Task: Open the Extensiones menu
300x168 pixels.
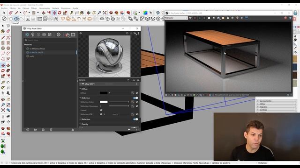Action: click(x=66, y=8)
